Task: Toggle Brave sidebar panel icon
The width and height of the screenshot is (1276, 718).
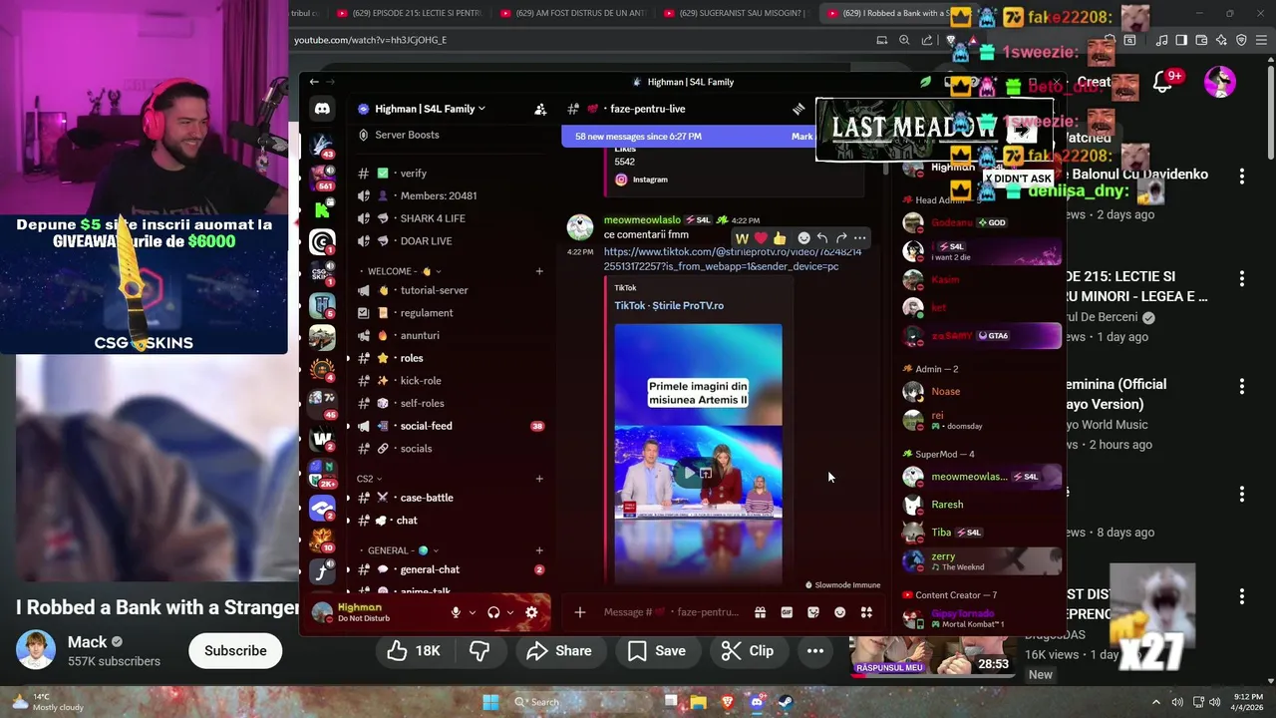Action: 1181,40
